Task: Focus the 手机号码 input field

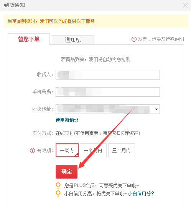Action: tap(108, 92)
